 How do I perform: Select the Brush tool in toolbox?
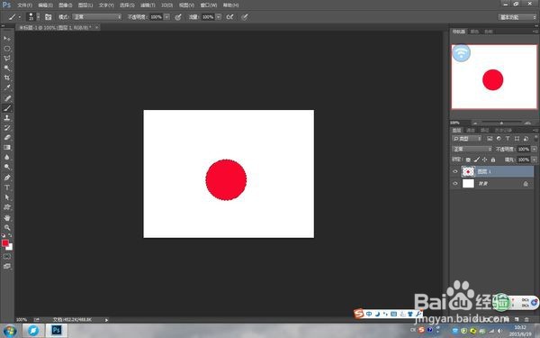[7, 108]
